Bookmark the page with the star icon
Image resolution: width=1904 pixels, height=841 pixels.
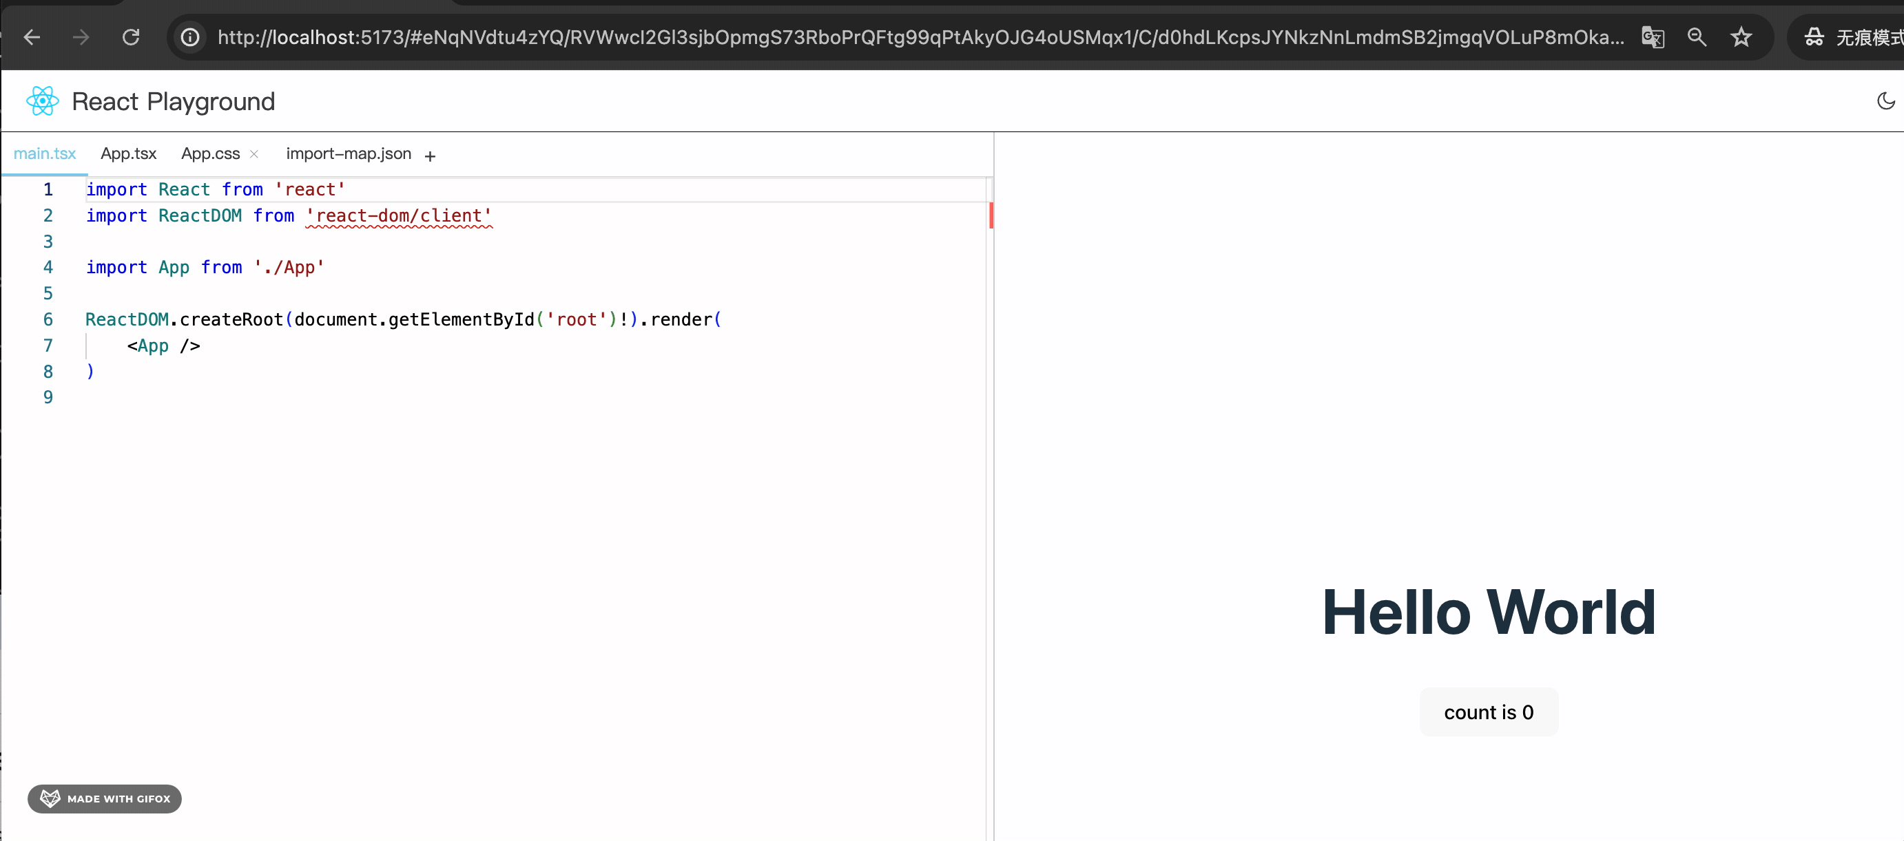click(x=1741, y=37)
